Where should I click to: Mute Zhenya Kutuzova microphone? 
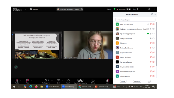click(x=151, y=38)
